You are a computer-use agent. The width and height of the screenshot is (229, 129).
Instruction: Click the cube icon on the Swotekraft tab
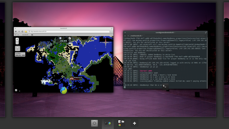click(32, 35)
